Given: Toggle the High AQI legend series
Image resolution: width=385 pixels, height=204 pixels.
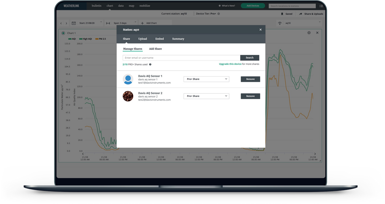Looking at the screenshot, I should click(85, 39).
